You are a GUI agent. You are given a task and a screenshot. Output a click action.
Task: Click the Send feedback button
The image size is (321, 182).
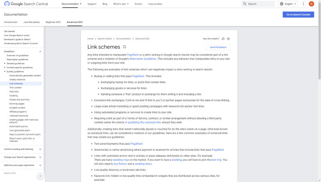tap(218, 47)
